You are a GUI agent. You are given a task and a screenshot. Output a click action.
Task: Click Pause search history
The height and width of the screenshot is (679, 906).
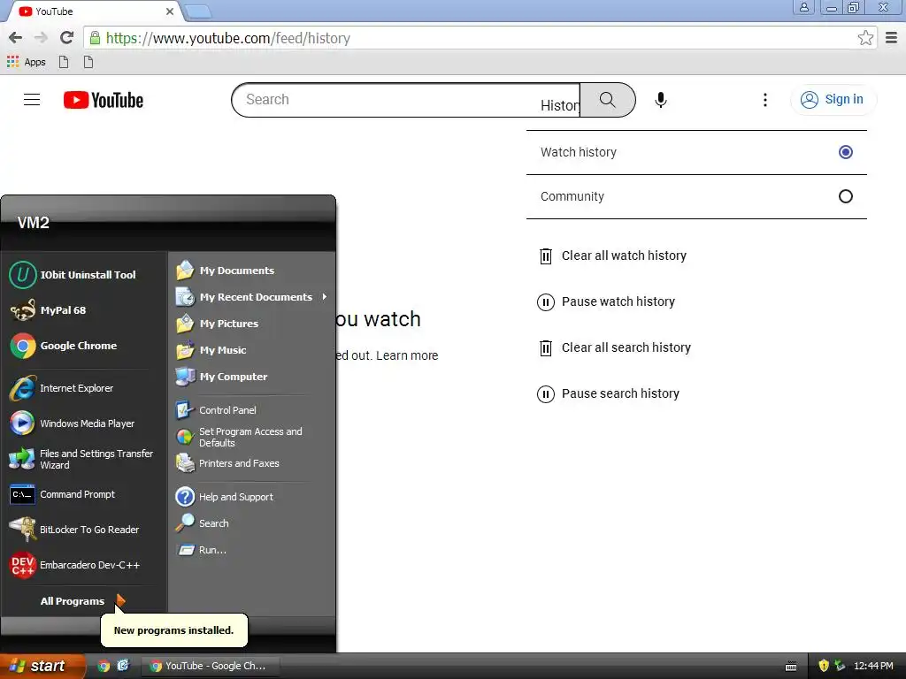609,393
